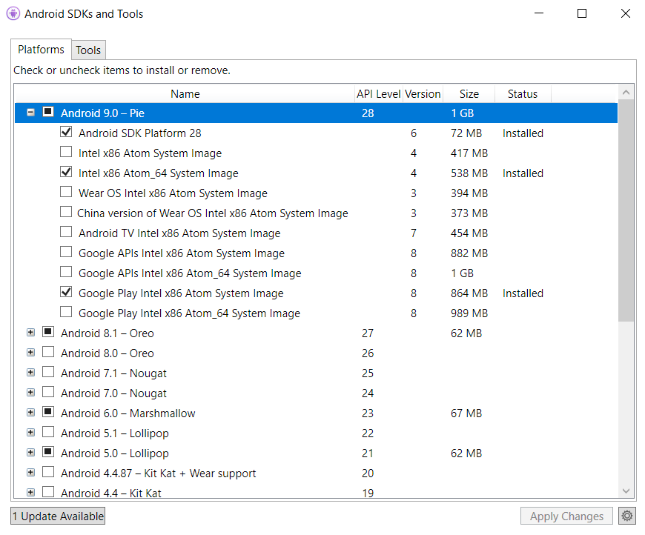Click the scrollbar down arrow
Screen dimensions: 645x535
click(626, 491)
